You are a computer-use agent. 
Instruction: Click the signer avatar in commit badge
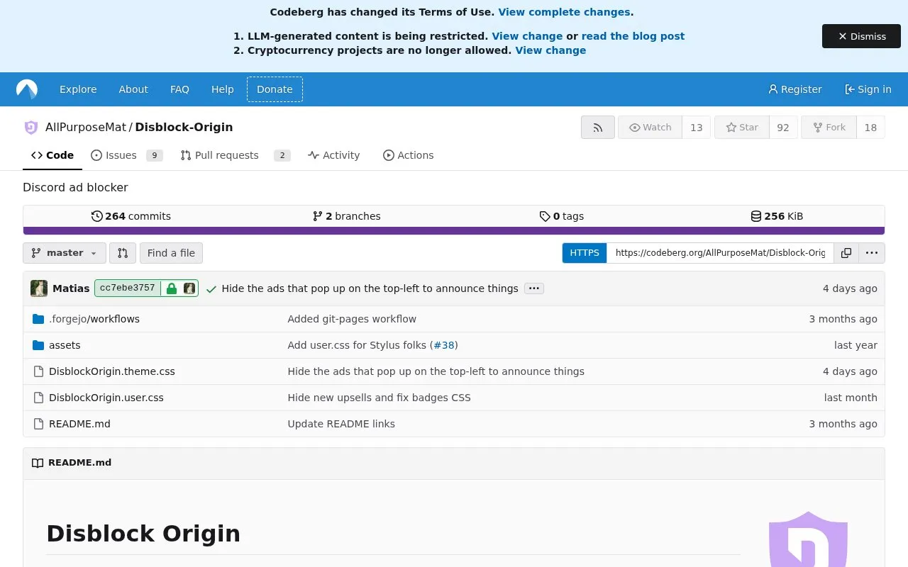tap(189, 288)
